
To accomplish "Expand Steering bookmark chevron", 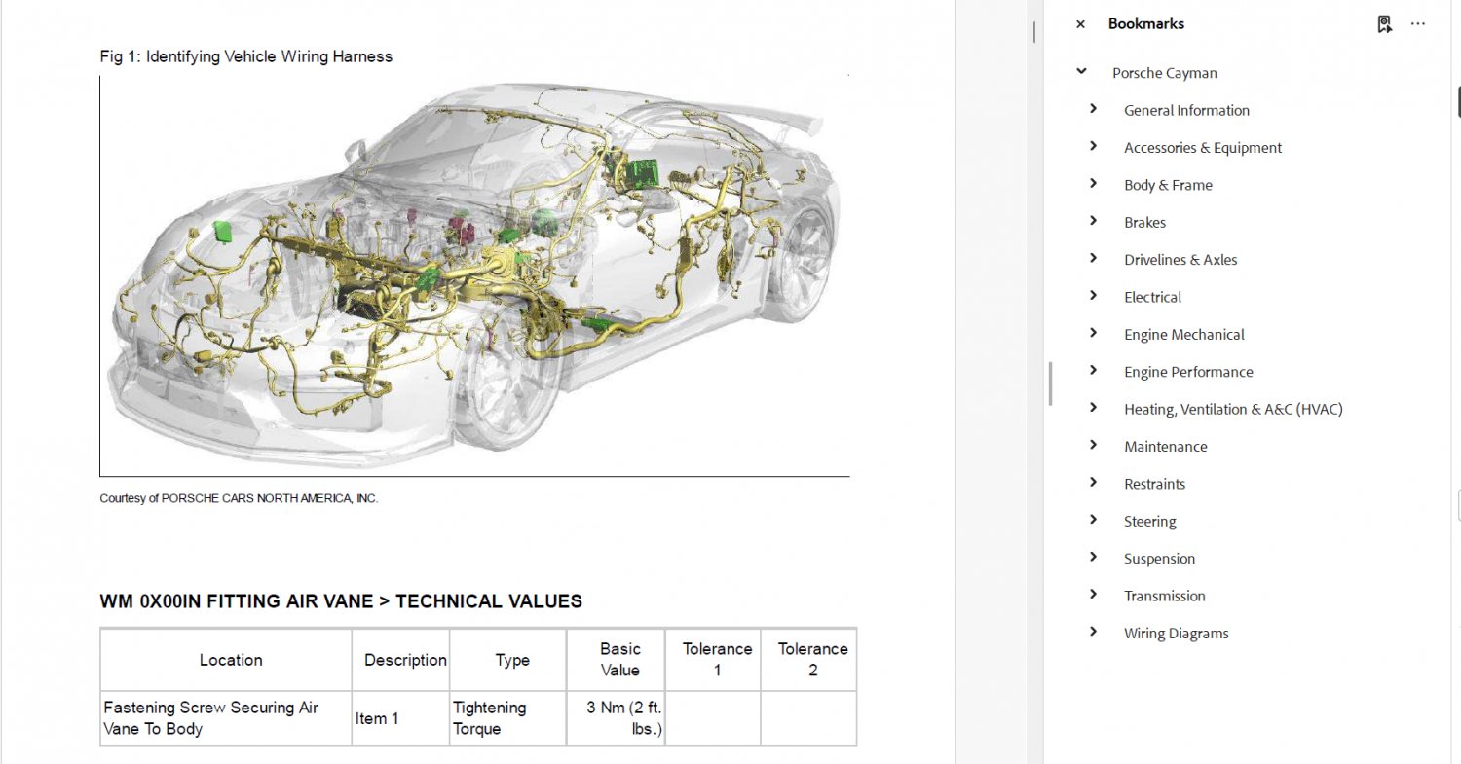I will click(1094, 520).
